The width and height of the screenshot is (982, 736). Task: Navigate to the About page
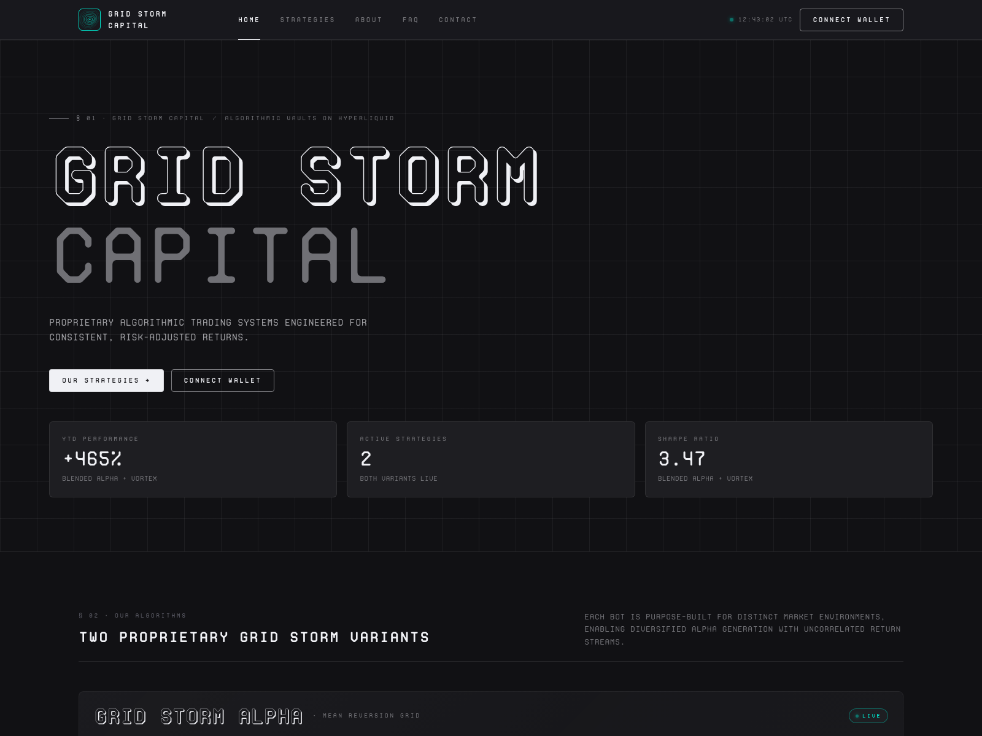(x=368, y=20)
